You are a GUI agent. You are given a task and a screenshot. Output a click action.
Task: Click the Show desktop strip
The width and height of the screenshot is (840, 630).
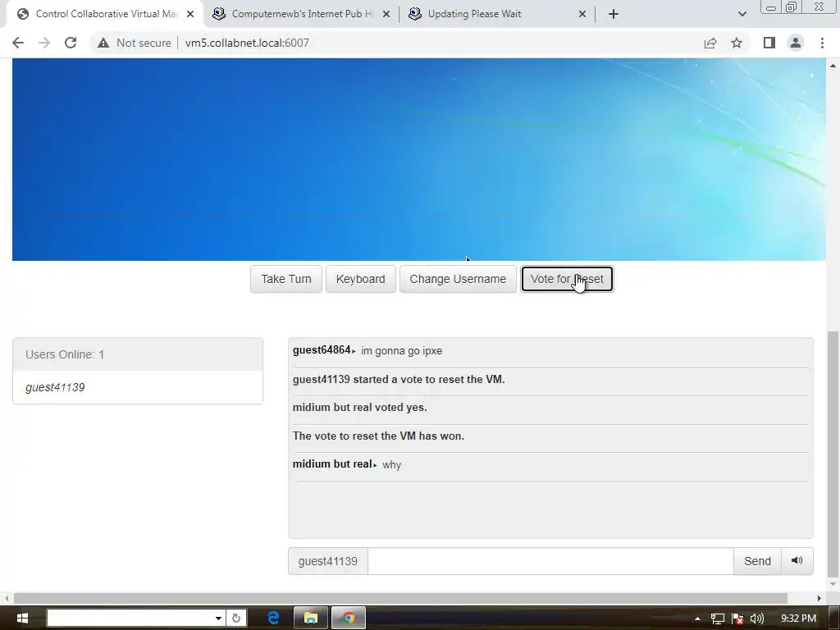click(x=835, y=619)
